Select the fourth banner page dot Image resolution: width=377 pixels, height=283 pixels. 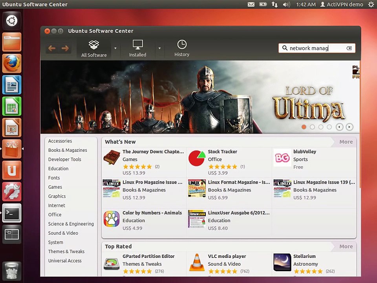point(329,127)
